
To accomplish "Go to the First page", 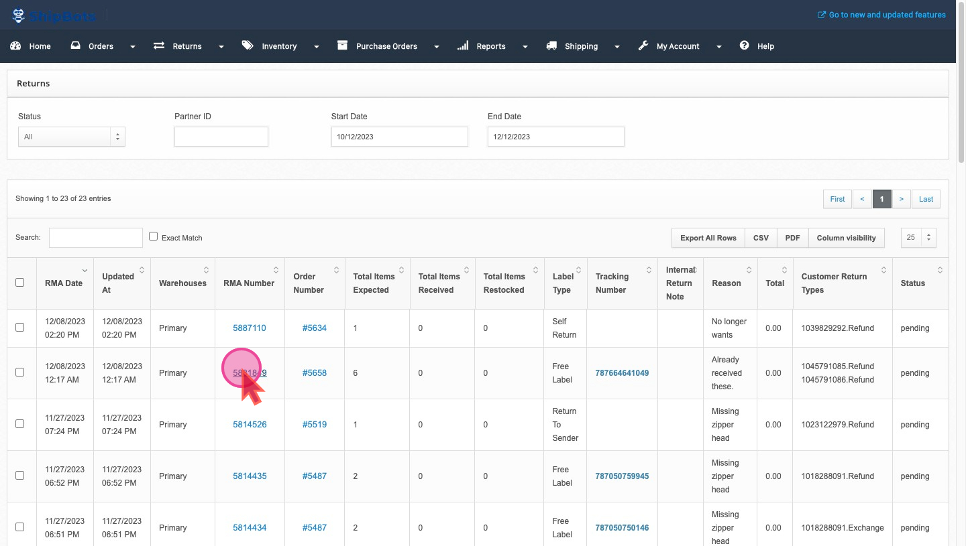I will tap(837, 199).
